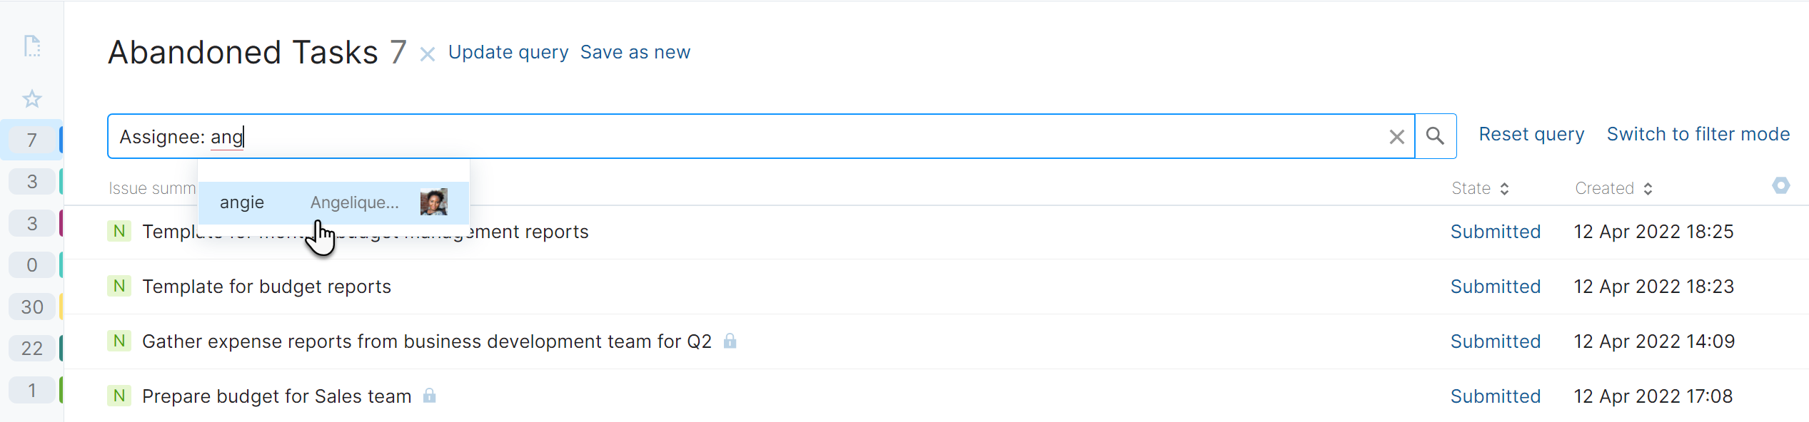Viewport: 1809px width, 422px height.
Task: Open the gear icon above the issue list
Action: coord(1780,185)
